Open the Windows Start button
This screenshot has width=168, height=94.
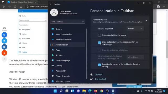[x=55, y=91]
